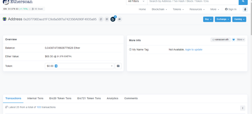Screen dimensions: 252x114
Task: Click the Eth price $1,579.53 text
Action: 11,9
